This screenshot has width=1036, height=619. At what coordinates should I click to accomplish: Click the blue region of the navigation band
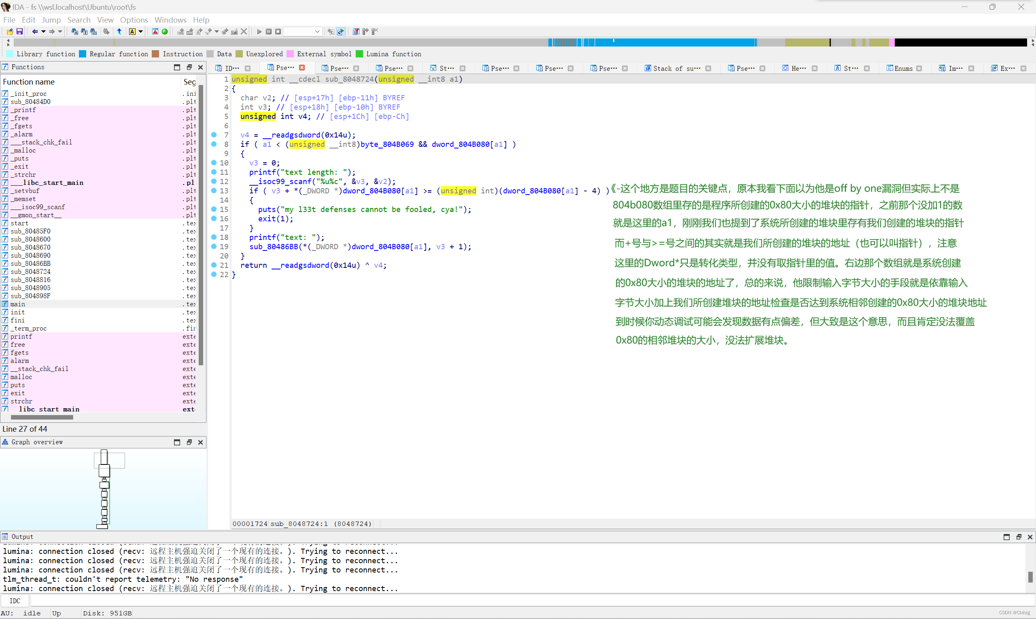(x=676, y=42)
